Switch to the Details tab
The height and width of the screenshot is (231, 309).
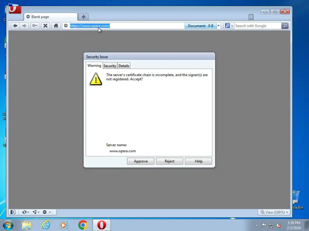click(124, 66)
